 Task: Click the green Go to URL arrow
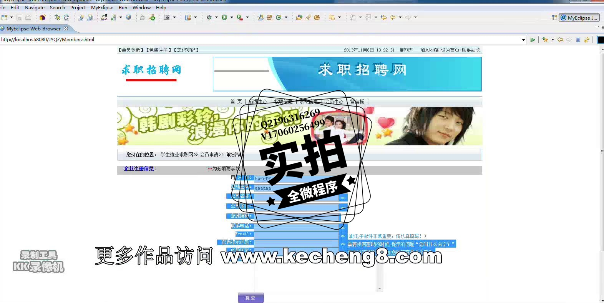click(x=533, y=40)
